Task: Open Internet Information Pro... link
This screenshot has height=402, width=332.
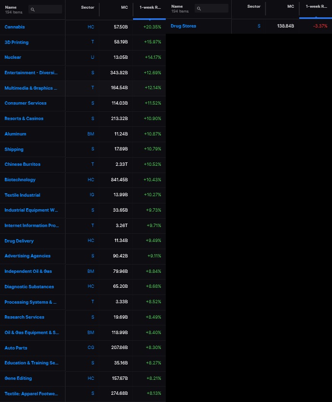Action: click(x=32, y=226)
